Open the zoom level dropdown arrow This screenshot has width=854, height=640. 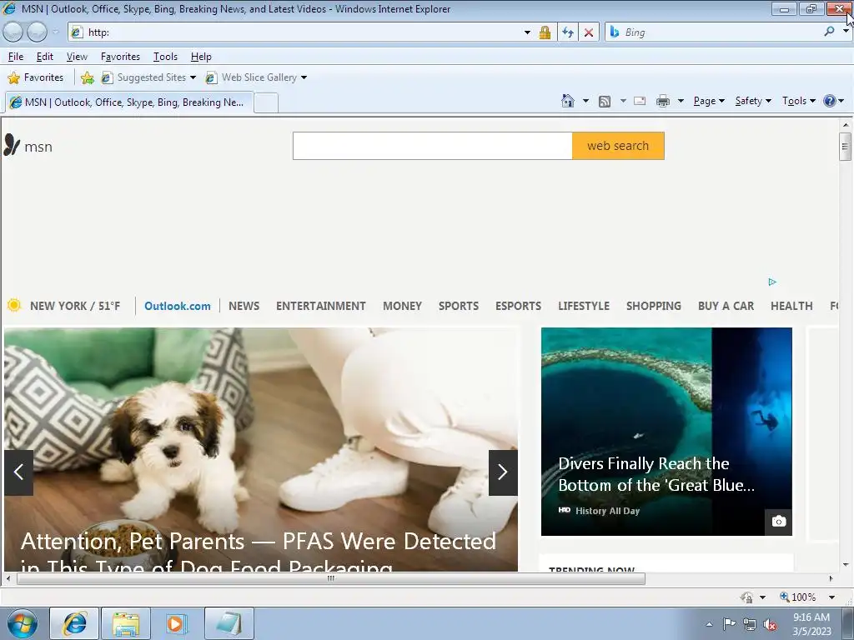point(831,597)
